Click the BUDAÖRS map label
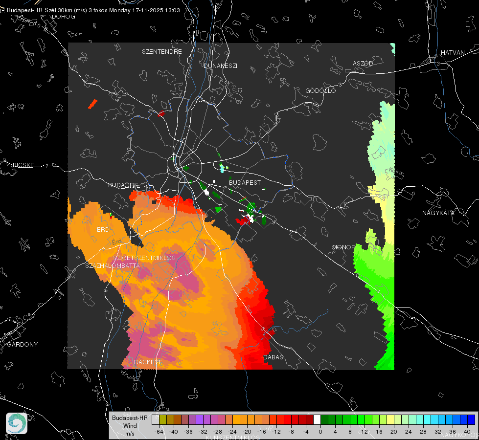 click(123, 185)
